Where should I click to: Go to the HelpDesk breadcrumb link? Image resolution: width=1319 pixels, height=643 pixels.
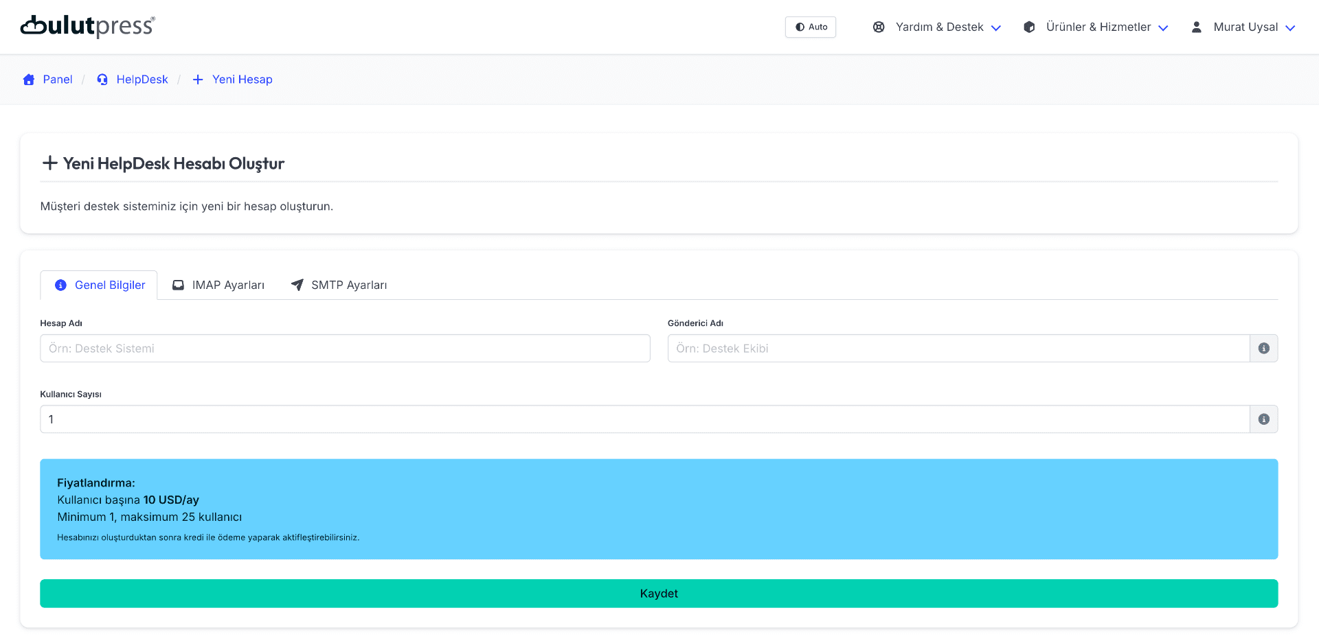point(142,80)
